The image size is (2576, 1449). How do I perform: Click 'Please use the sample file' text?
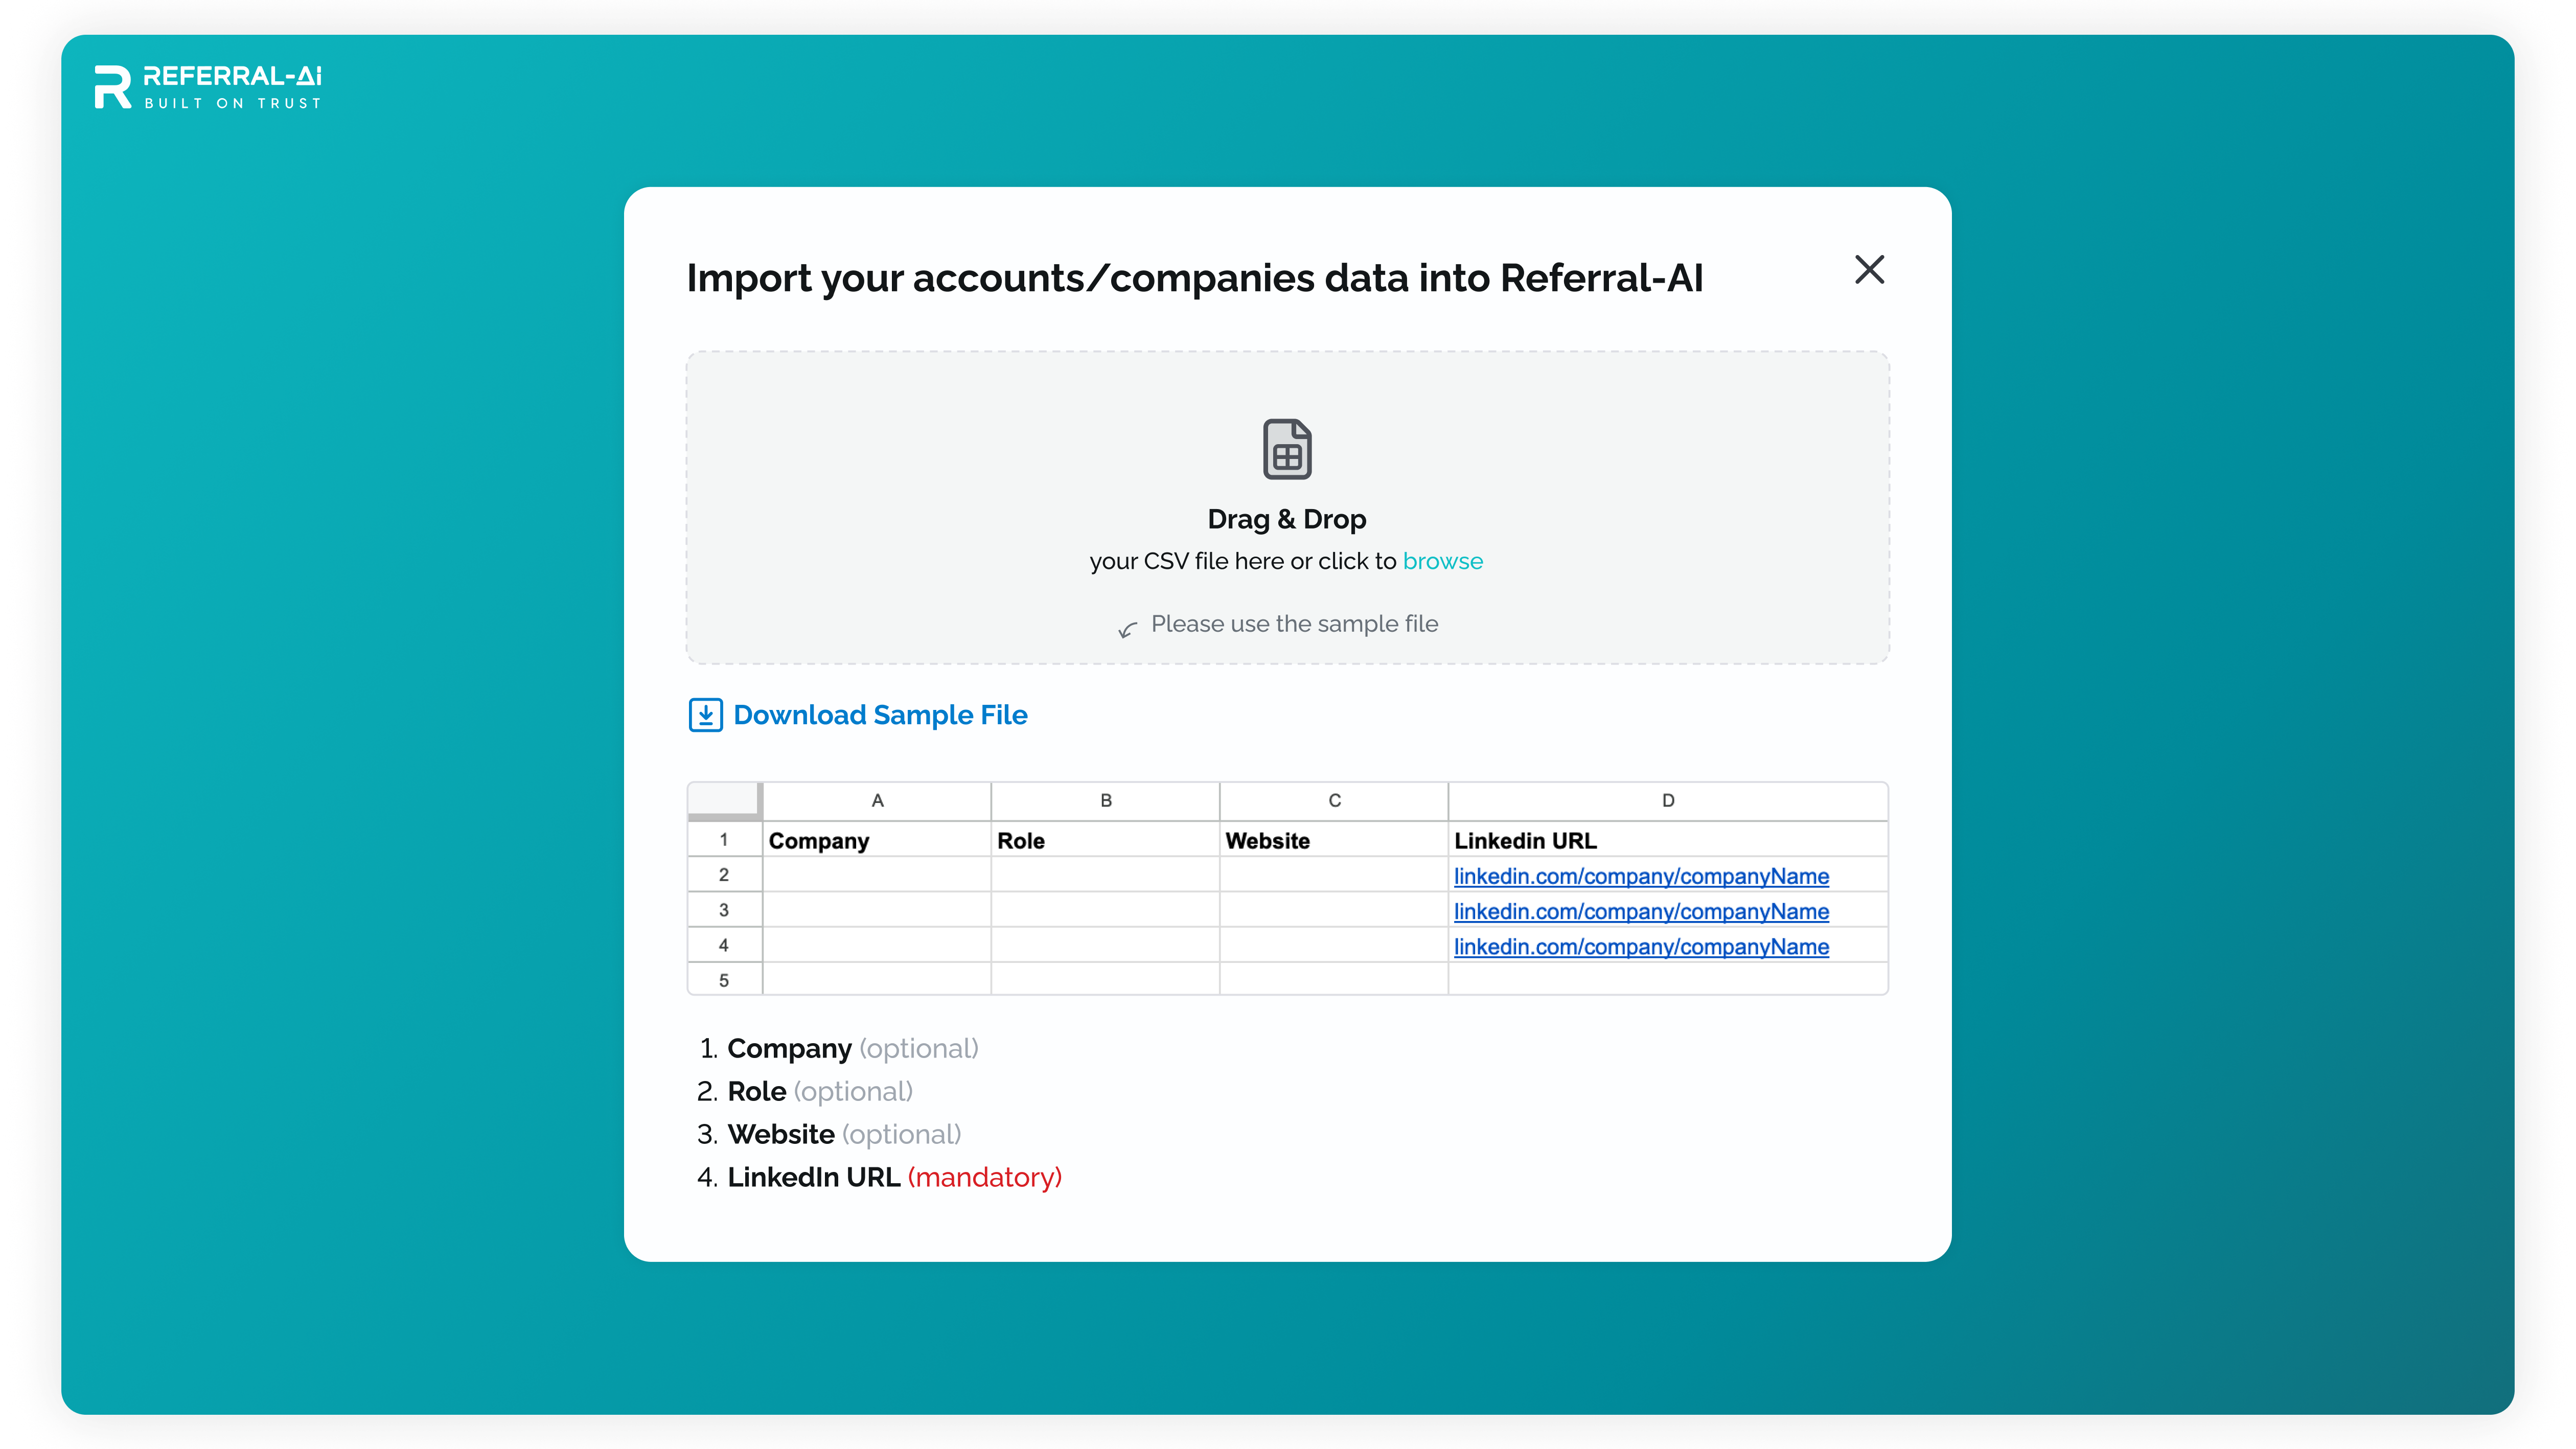tap(1294, 624)
